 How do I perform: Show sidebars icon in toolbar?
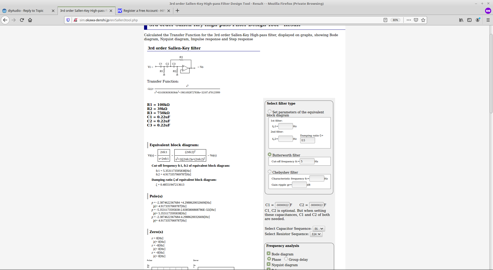click(469, 20)
